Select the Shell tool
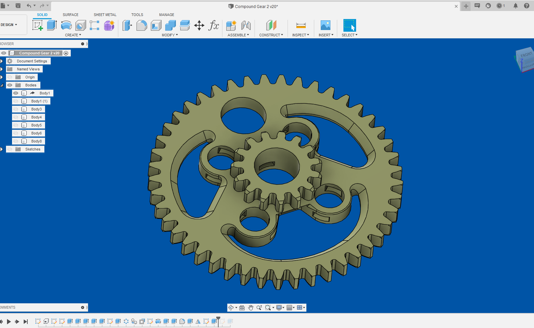Screen dimensions: 534x328 coord(156,25)
